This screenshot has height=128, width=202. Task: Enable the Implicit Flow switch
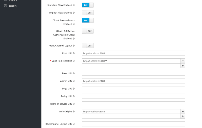(x=88, y=13)
